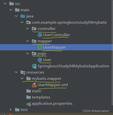Click the templates folder icon
This screenshot has width=113, height=115.
(x=29, y=97)
